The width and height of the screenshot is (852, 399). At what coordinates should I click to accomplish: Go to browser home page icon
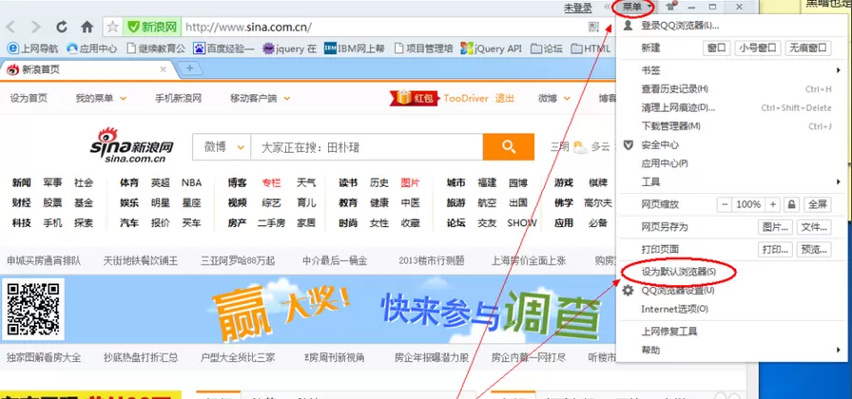tap(87, 27)
